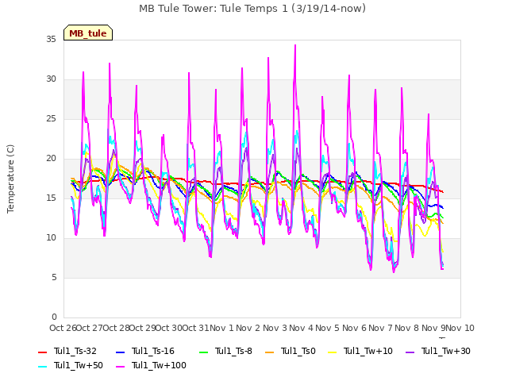Screen dimensions: 508x381
Task: Click the Nov 5 x-axis date label
Action: coord(328,328)
